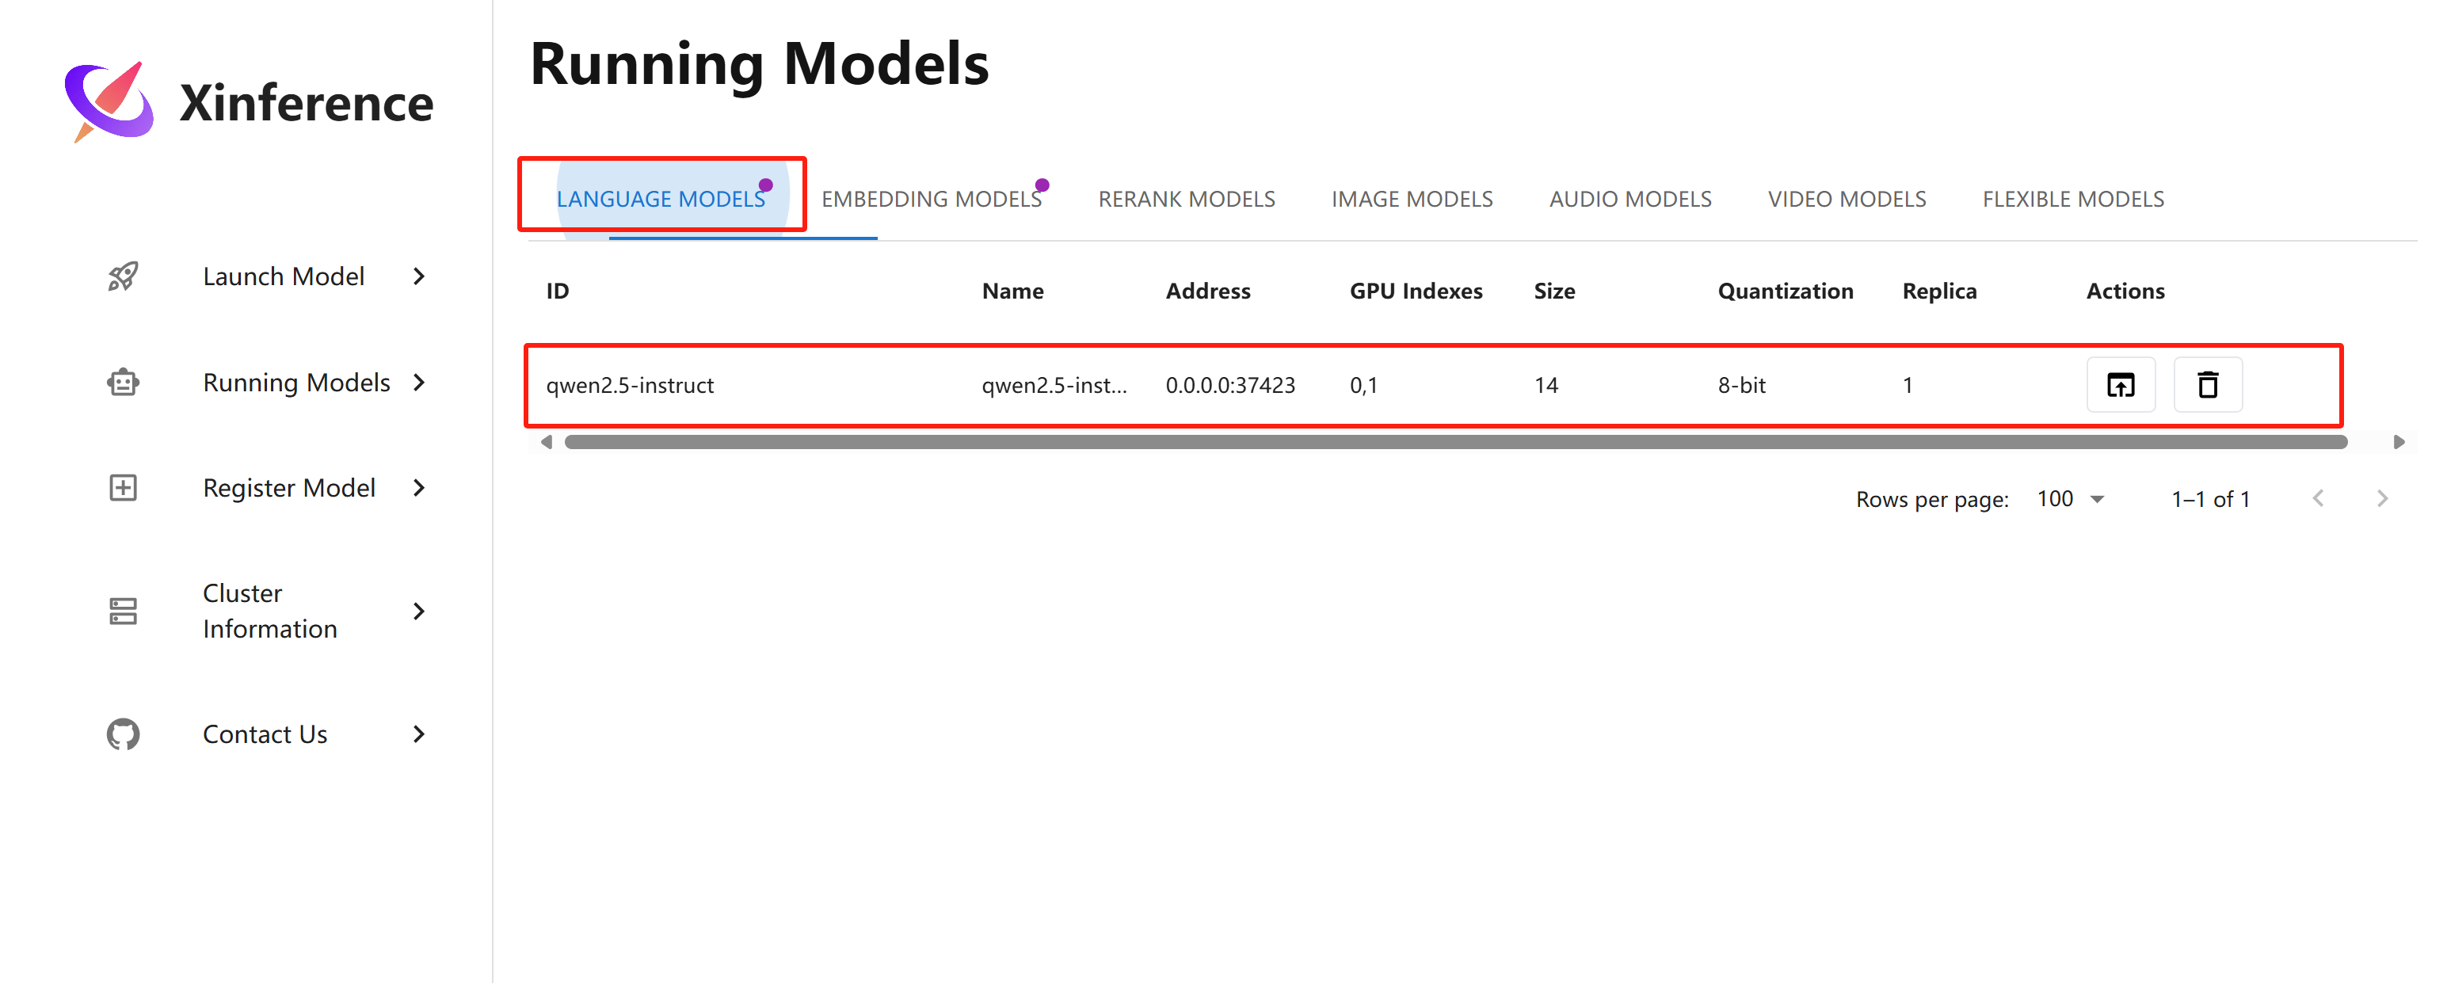Screen dimensions: 2447x983
Task: Click the Xinference rocket logo
Action: 109,101
